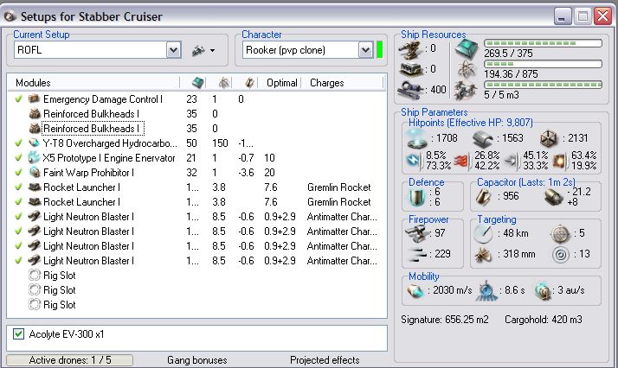
Task: Toggle the X5 Prototype I Engine Enervator checkmark
Action: [19, 158]
